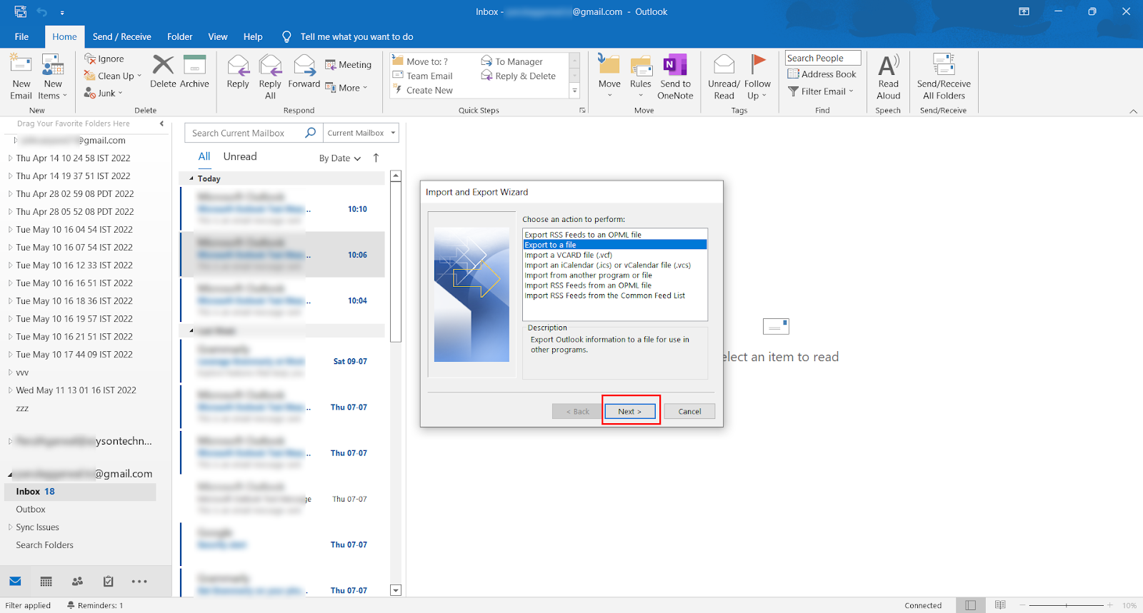Open the New Items menu icon
The width and height of the screenshot is (1143, 613).
click(x=53, y=66)
